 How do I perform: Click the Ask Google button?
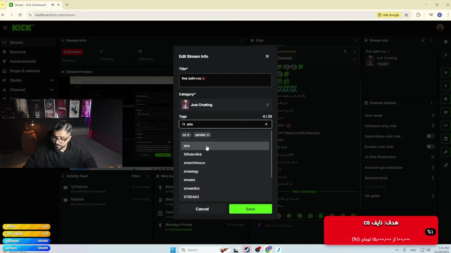click(x=389, y=15)
